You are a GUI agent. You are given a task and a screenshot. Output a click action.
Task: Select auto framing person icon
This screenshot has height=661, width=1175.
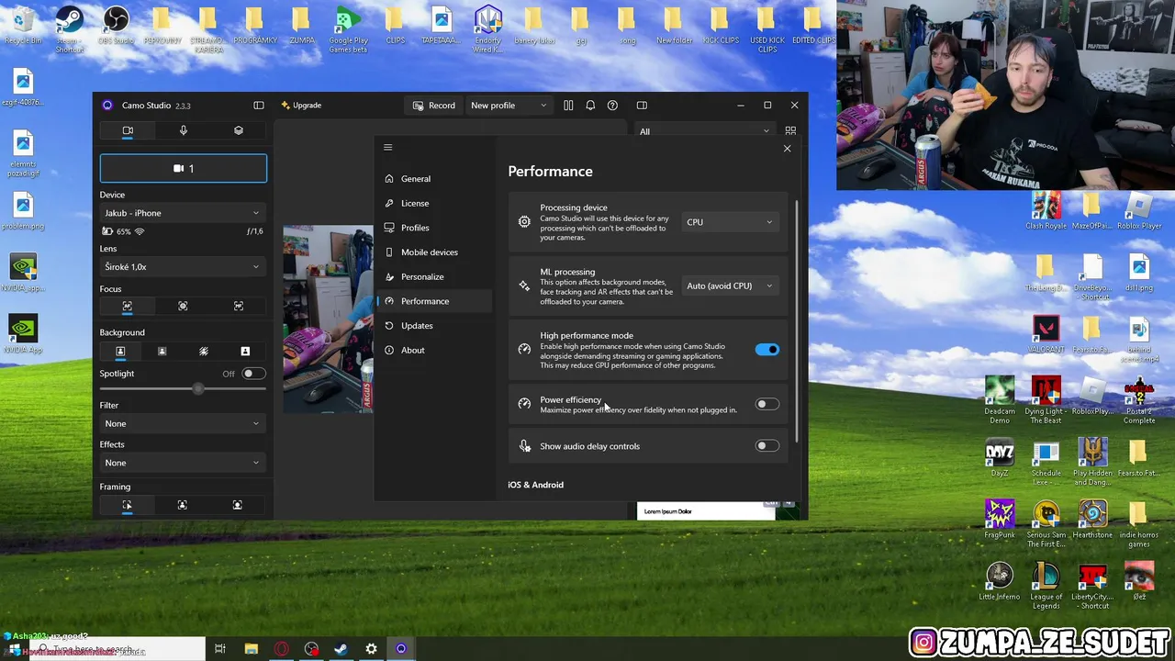(183, 505)
